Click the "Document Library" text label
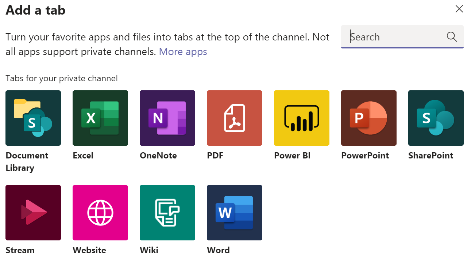Image resolution: width=475 pixels, height=275 pixels. click(27, 161)
